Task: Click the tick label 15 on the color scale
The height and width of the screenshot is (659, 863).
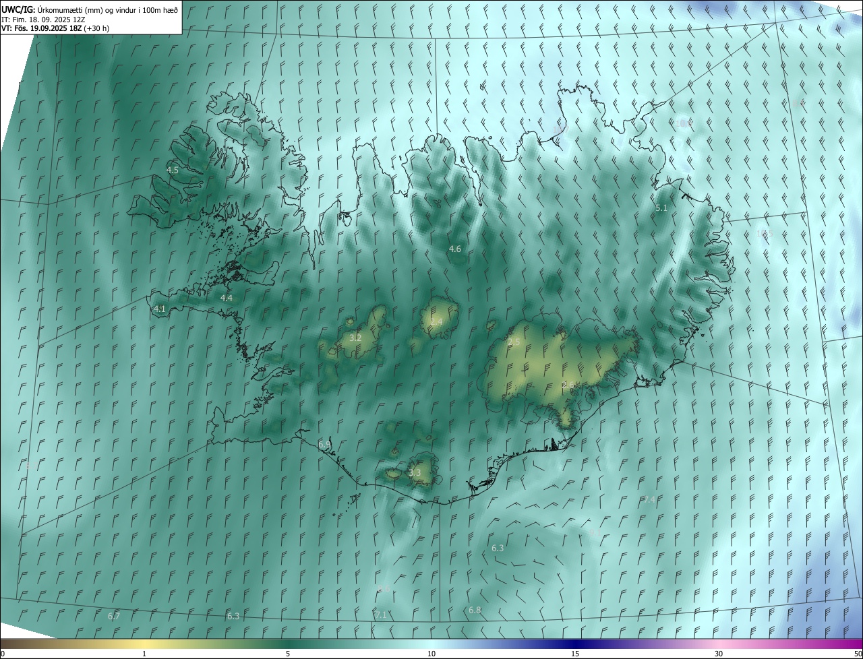Action: click(575, 654)
